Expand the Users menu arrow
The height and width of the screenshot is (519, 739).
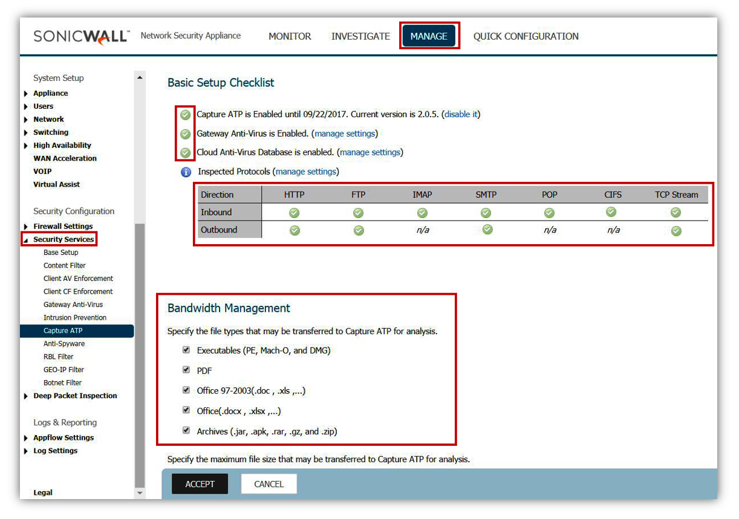coord(26,107)
